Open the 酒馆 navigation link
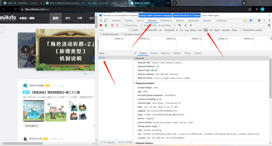The width and height of the screenshot is (272, 146). point(67,18)
